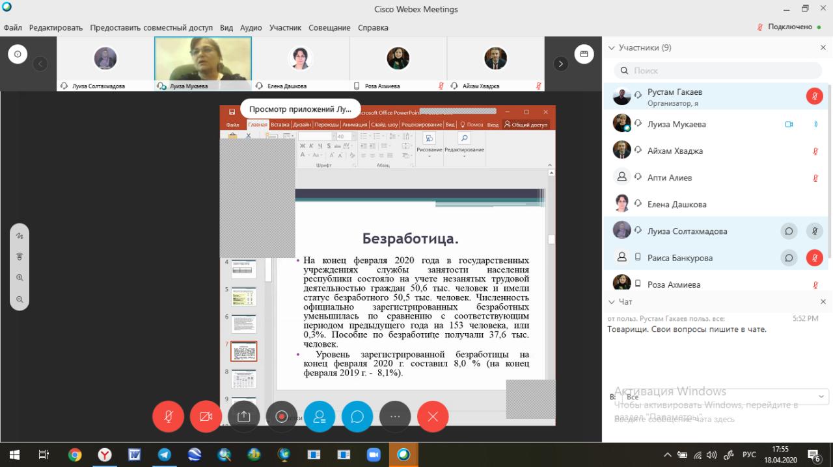Open more options ellipsis button
Viewport: 833px width, 467px height.
tap(395, 417)
